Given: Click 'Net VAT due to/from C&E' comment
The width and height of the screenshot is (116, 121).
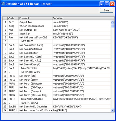Looking at the screenshot, I should coord(35,37).
